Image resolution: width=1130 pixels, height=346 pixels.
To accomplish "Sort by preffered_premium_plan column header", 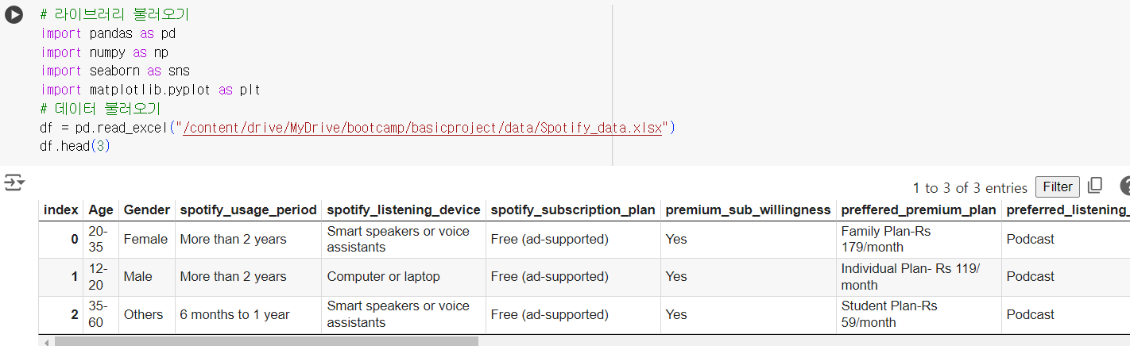I will (918, 210).
